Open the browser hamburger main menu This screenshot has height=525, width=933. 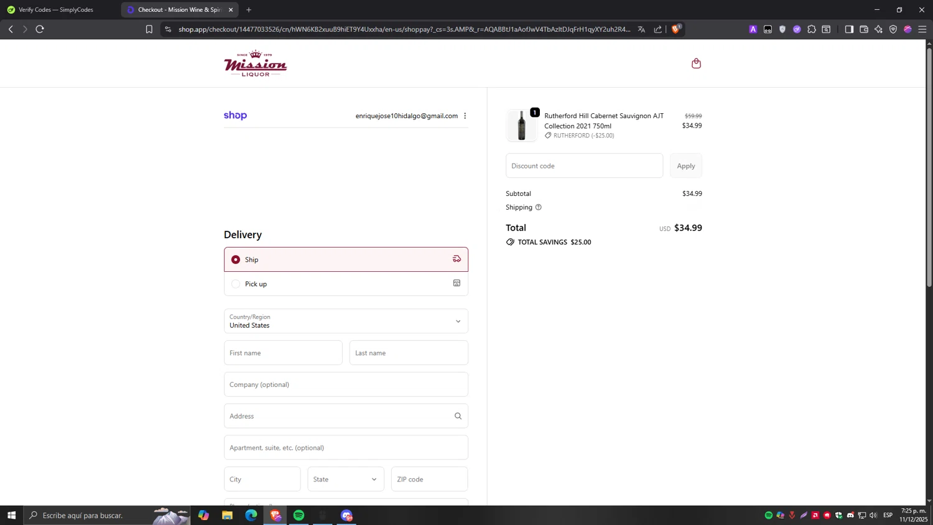point(922,29)
